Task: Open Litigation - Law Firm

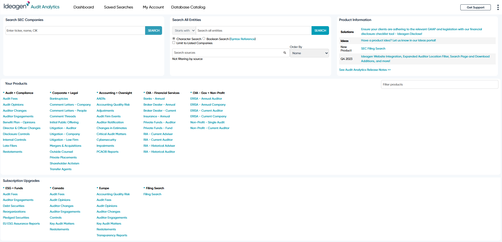Action: click(64, 140)
